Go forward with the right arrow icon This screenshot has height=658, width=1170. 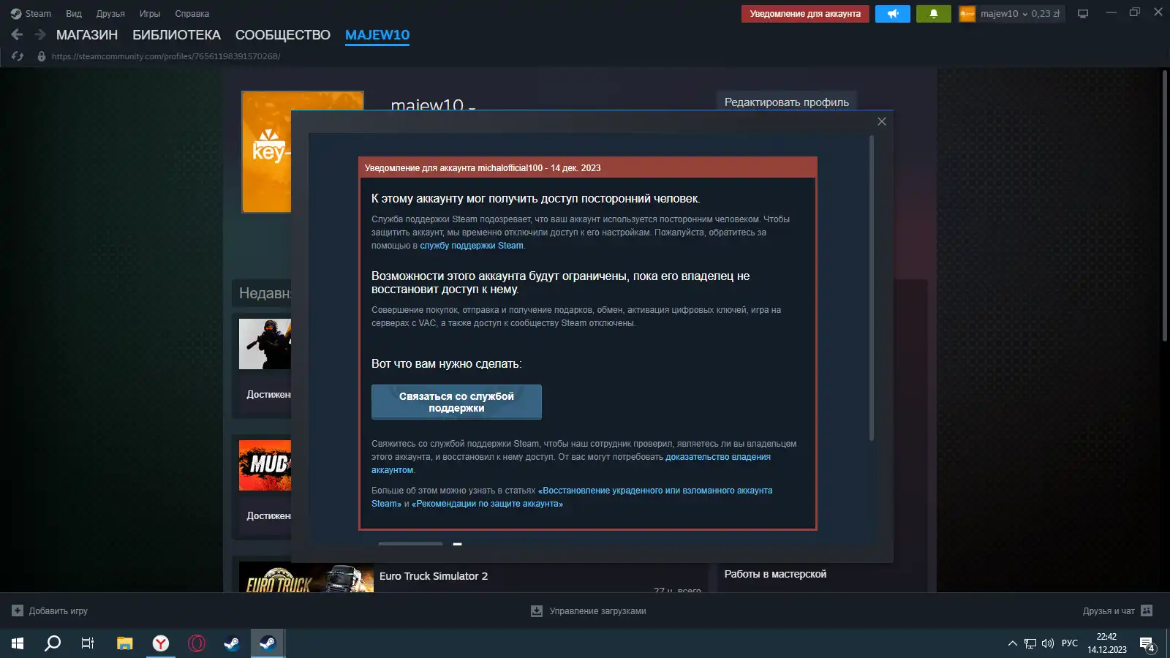pyautogui.click(x=40, y=34)
